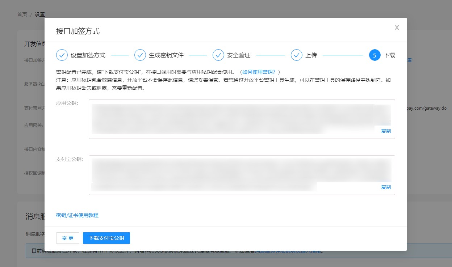Image resolution: width=452 pixels, height=267 pixels.
Task: Click the 应用公钥： field label
Action: tap(67, 103)
